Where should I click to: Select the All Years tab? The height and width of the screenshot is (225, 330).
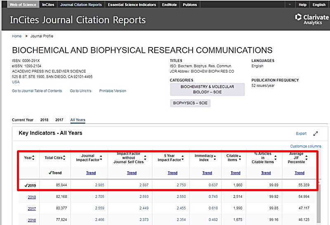(78, 120)
